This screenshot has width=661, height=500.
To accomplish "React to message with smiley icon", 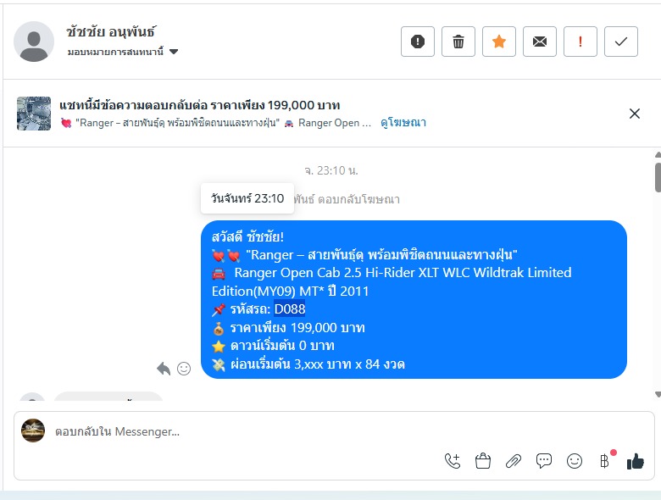I will click(x=184, y=369).
